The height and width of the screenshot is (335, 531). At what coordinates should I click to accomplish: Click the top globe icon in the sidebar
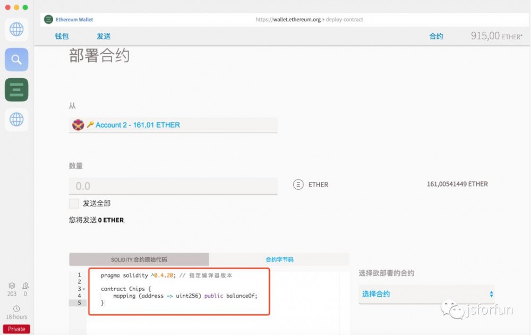(x=16, y=29)
